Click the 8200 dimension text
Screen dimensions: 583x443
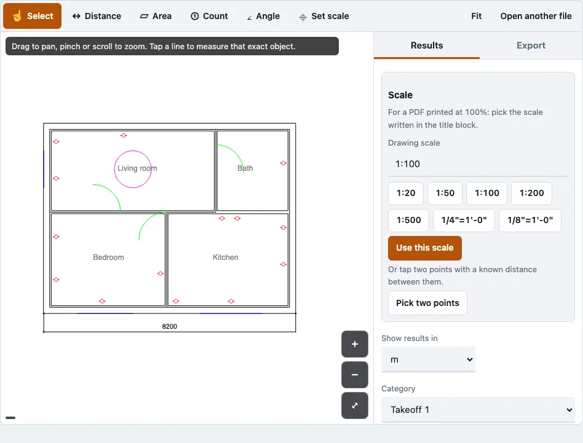[170, 326]
